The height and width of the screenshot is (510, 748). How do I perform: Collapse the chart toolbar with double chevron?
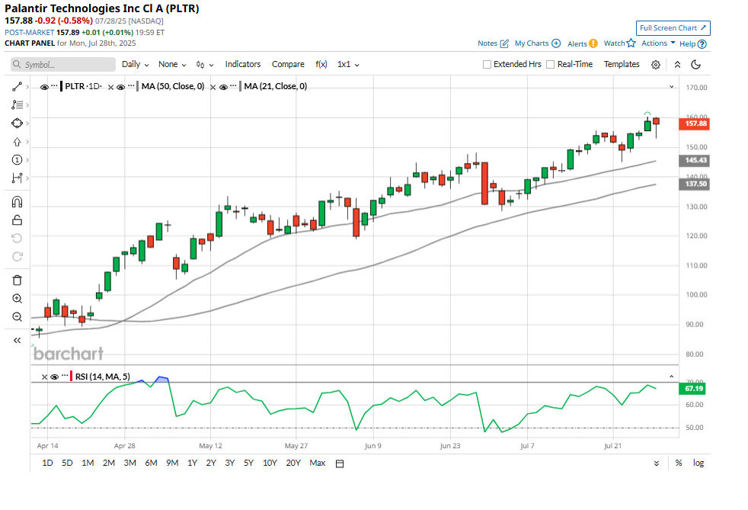(x=677, y=65)
